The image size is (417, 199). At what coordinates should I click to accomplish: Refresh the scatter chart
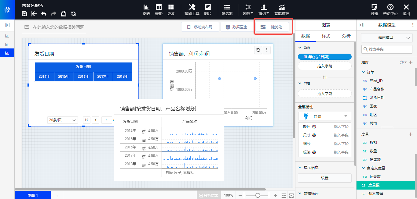tap(258, 50)
